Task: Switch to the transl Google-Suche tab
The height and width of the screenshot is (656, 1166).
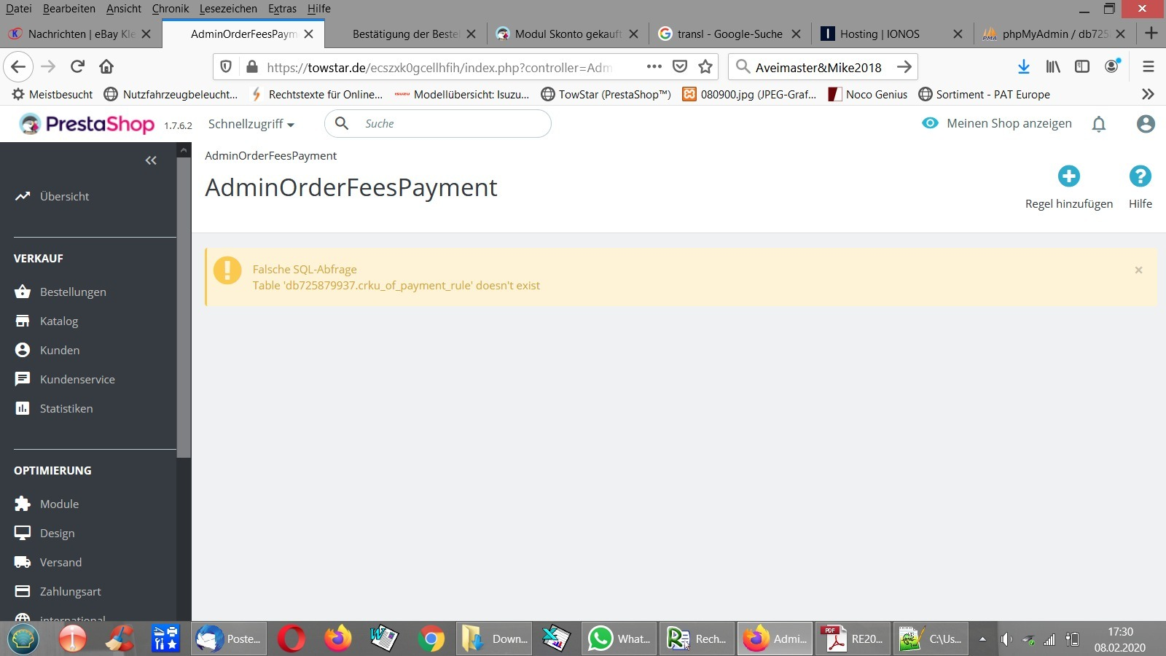Action: pyautogui.click(x=729, y=34)
